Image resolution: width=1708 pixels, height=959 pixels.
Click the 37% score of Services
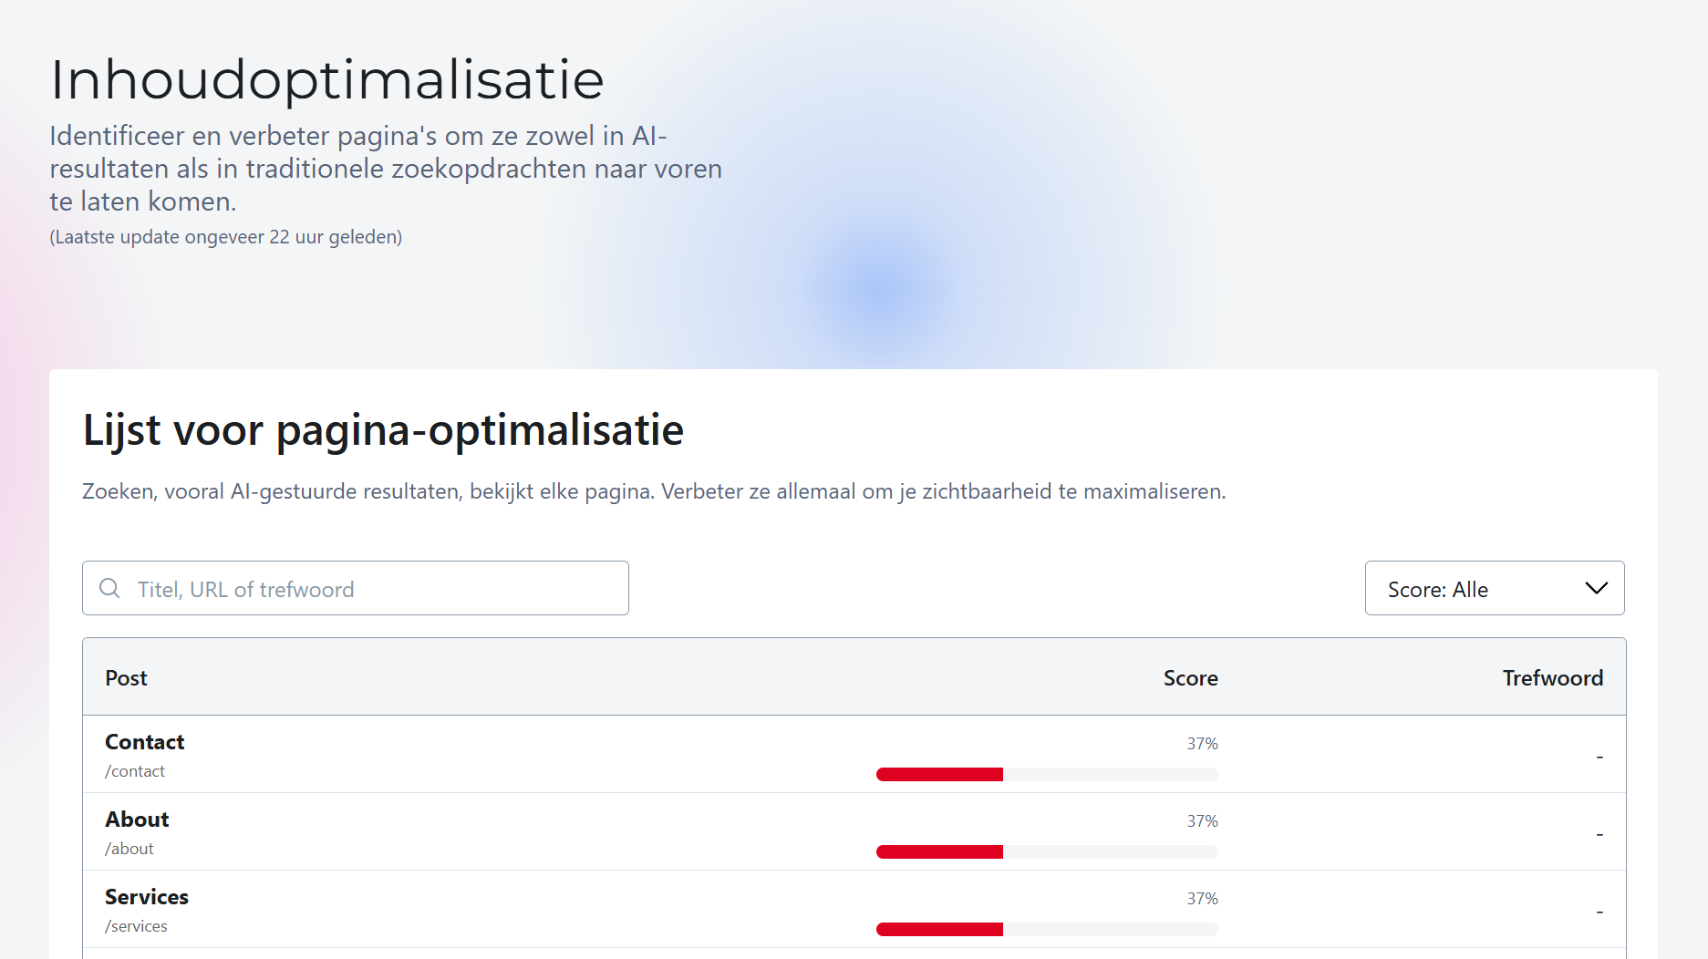pos(1201,899)
